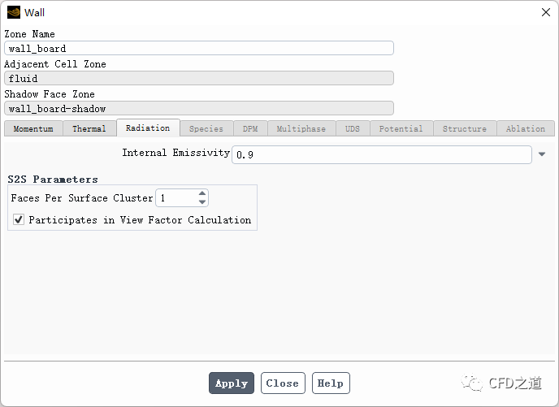Toggle Participates in View Factor Calculation checkbox
Image resolution: width=559 pixels, height=407 pixels.
(19, 220)
